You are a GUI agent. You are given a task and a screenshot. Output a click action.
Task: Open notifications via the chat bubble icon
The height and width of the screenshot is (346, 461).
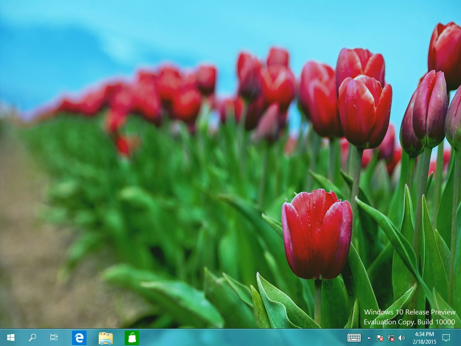pos(446,337)
